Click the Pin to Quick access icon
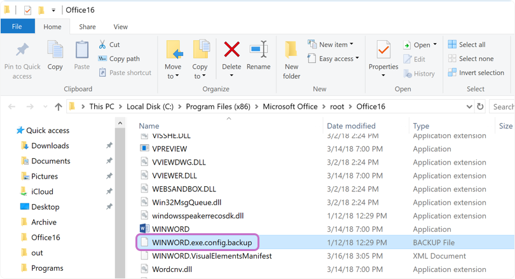 tap(22, 50)
